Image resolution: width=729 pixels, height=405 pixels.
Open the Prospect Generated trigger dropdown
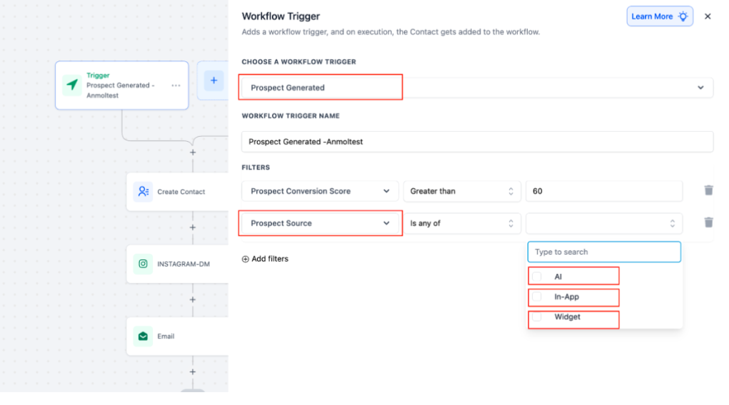[477, 88]
